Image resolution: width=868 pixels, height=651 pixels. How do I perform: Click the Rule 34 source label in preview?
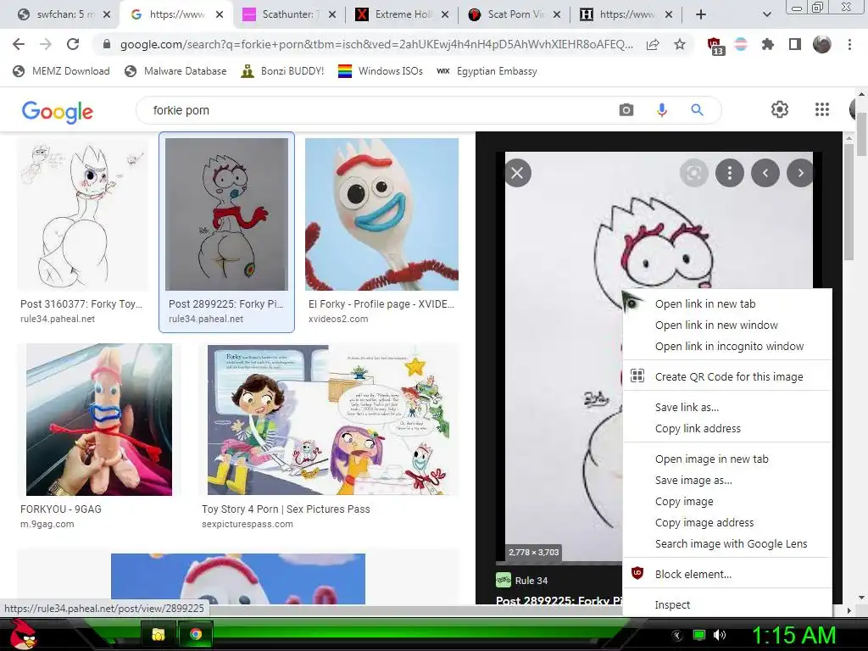coord(531,581)
